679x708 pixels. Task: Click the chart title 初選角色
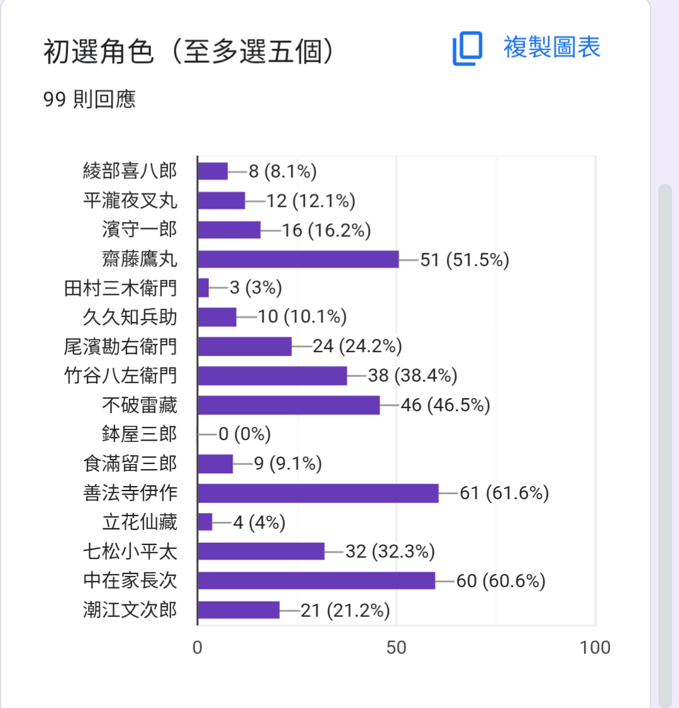[x=99, y=52]
